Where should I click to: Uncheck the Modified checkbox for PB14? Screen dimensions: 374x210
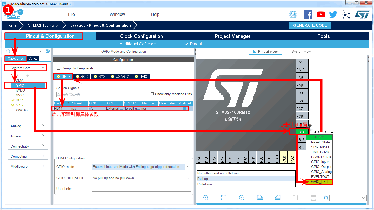pyautogui.click(x=185, y=108)
